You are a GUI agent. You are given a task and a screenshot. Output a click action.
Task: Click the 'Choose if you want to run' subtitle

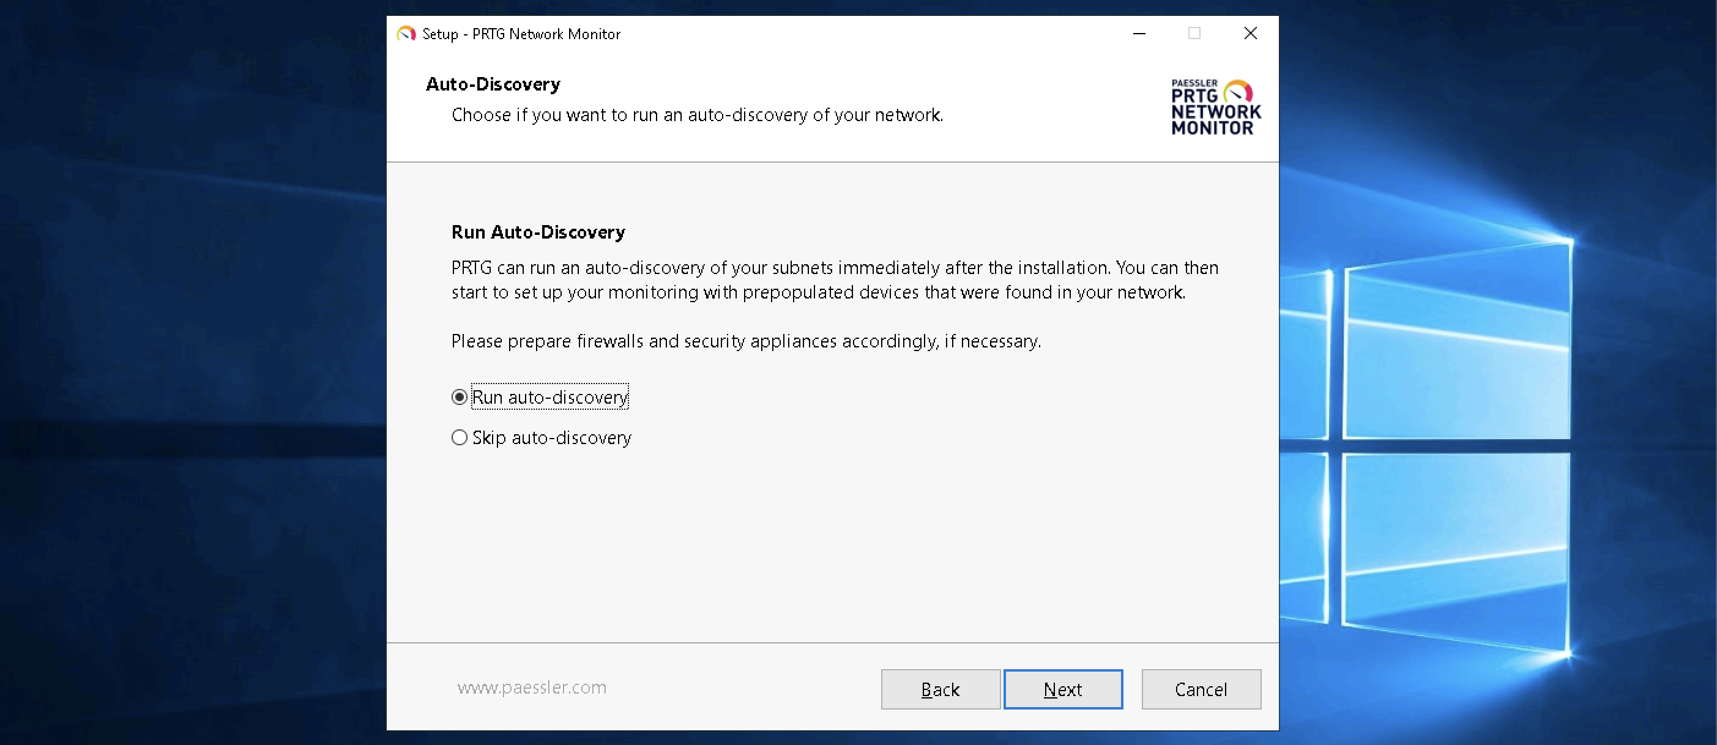click(x=696, y=114)
